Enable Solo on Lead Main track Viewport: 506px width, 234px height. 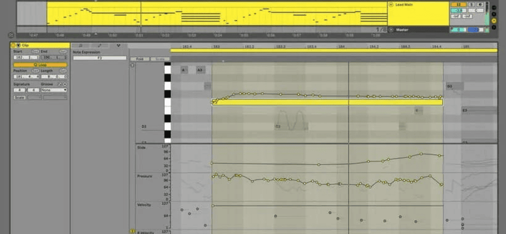click(471, 5)
